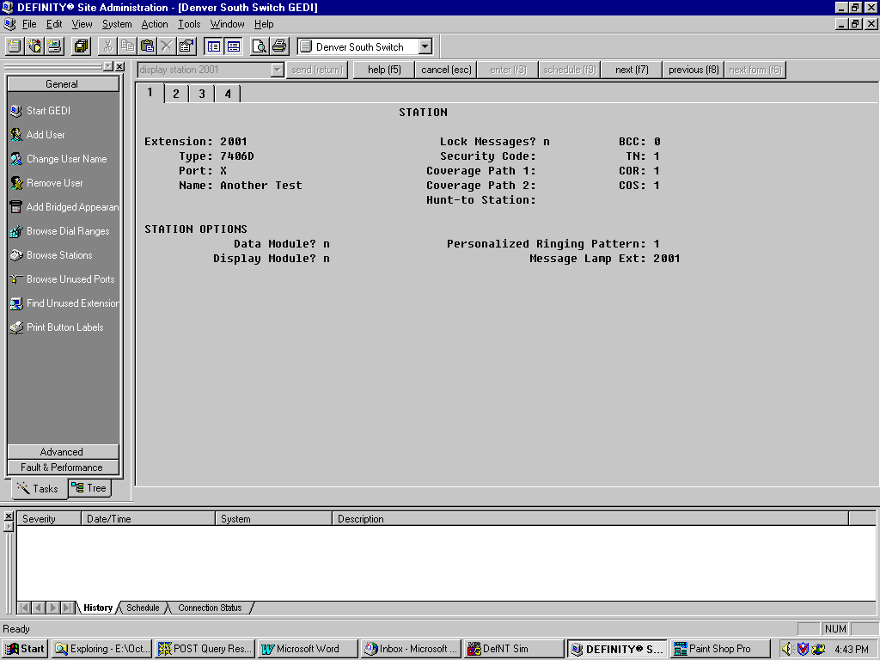Switch to station page tab 2
The image size is (880, 660).
(x=176, y=94)
